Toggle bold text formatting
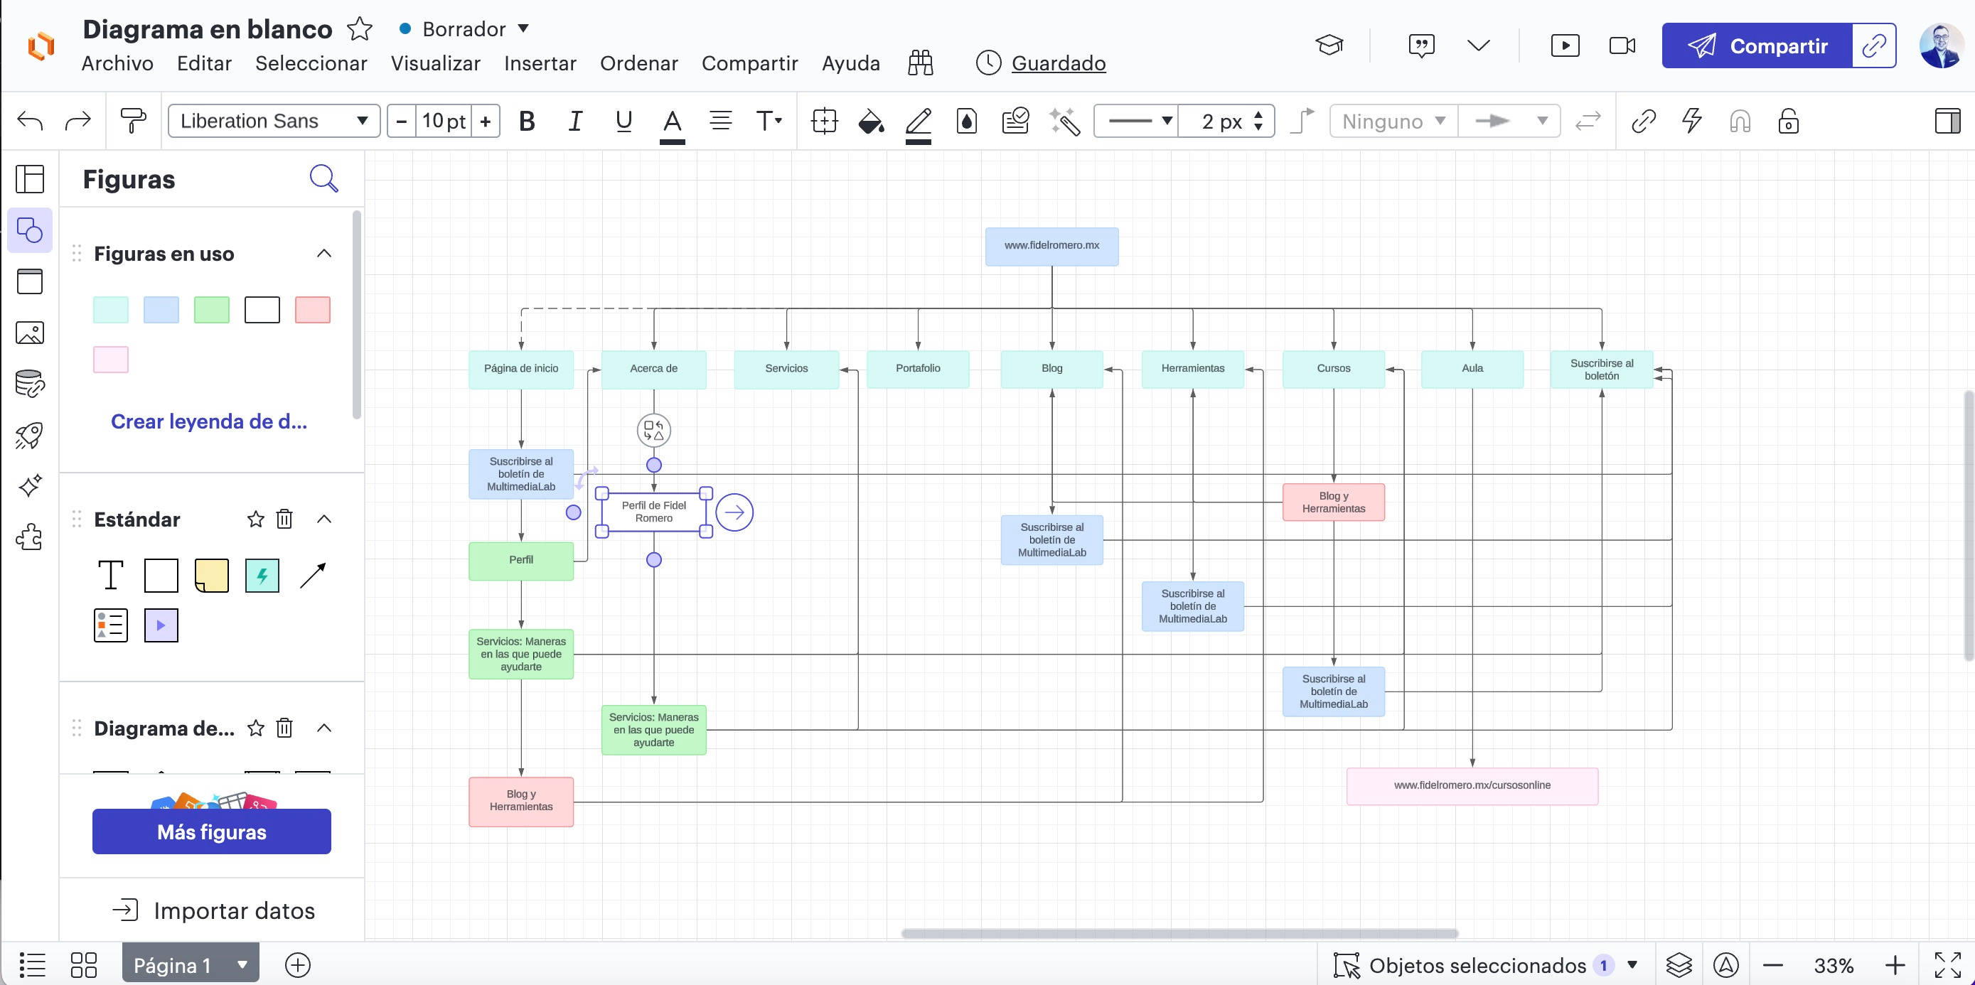Screen dimensions: 1975x985 [x=527, y=121]
